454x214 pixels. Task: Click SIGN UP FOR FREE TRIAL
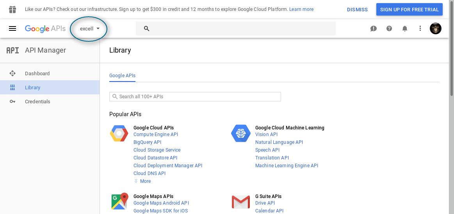pos(409,9)
